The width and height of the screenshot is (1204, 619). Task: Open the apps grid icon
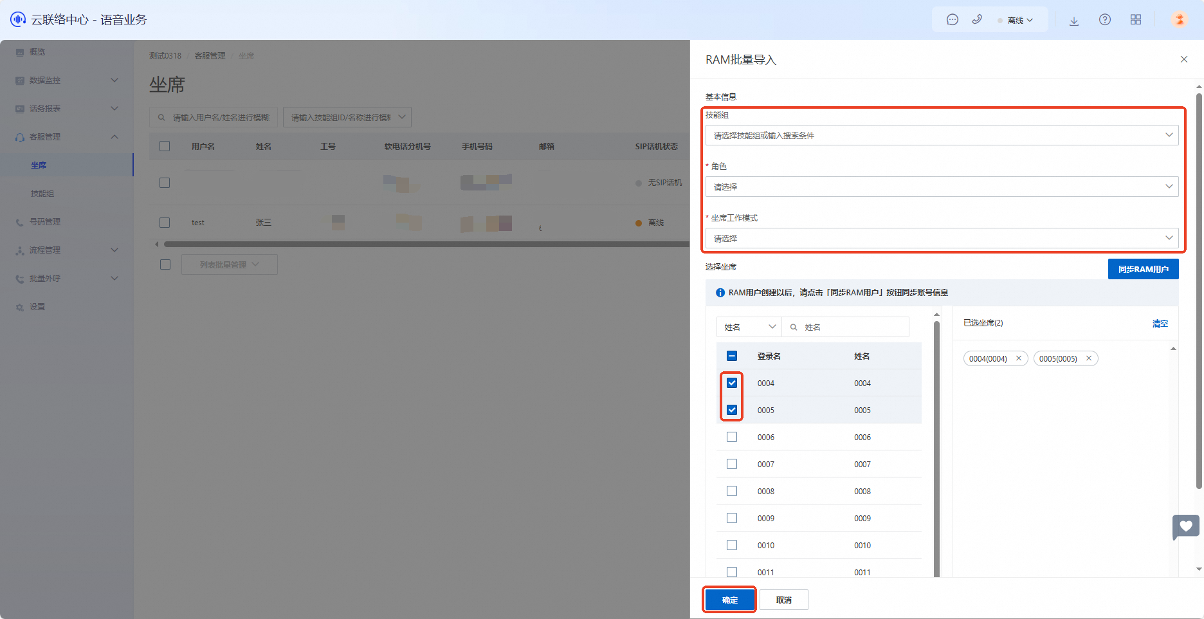pyautogui.click(x=1136, y=20)
